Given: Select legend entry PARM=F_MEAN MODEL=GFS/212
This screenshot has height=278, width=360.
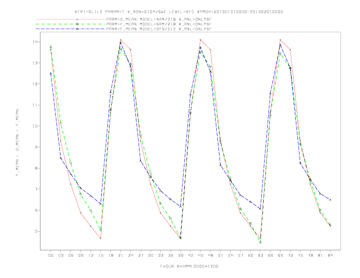Looking at the screenshot, I should (159, 29).
